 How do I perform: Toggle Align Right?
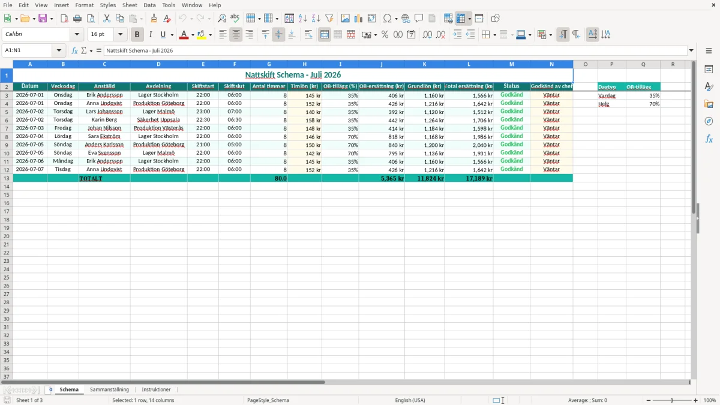click(x=249, y=35)
